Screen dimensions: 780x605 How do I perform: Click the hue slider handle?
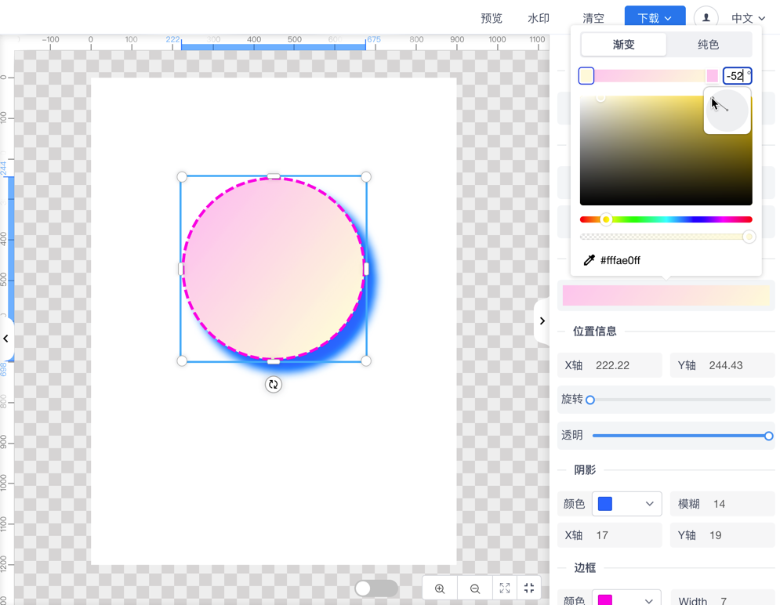click(606, 219)
